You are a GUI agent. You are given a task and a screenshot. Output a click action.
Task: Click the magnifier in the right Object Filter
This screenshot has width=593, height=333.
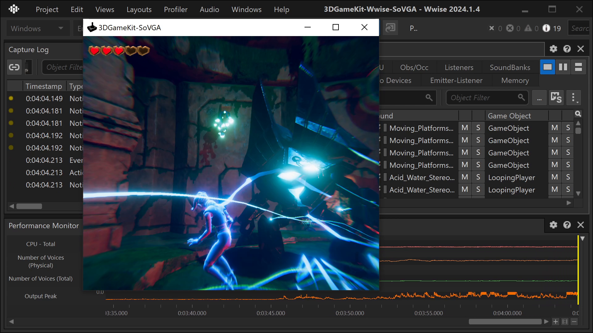click(521, 97)
